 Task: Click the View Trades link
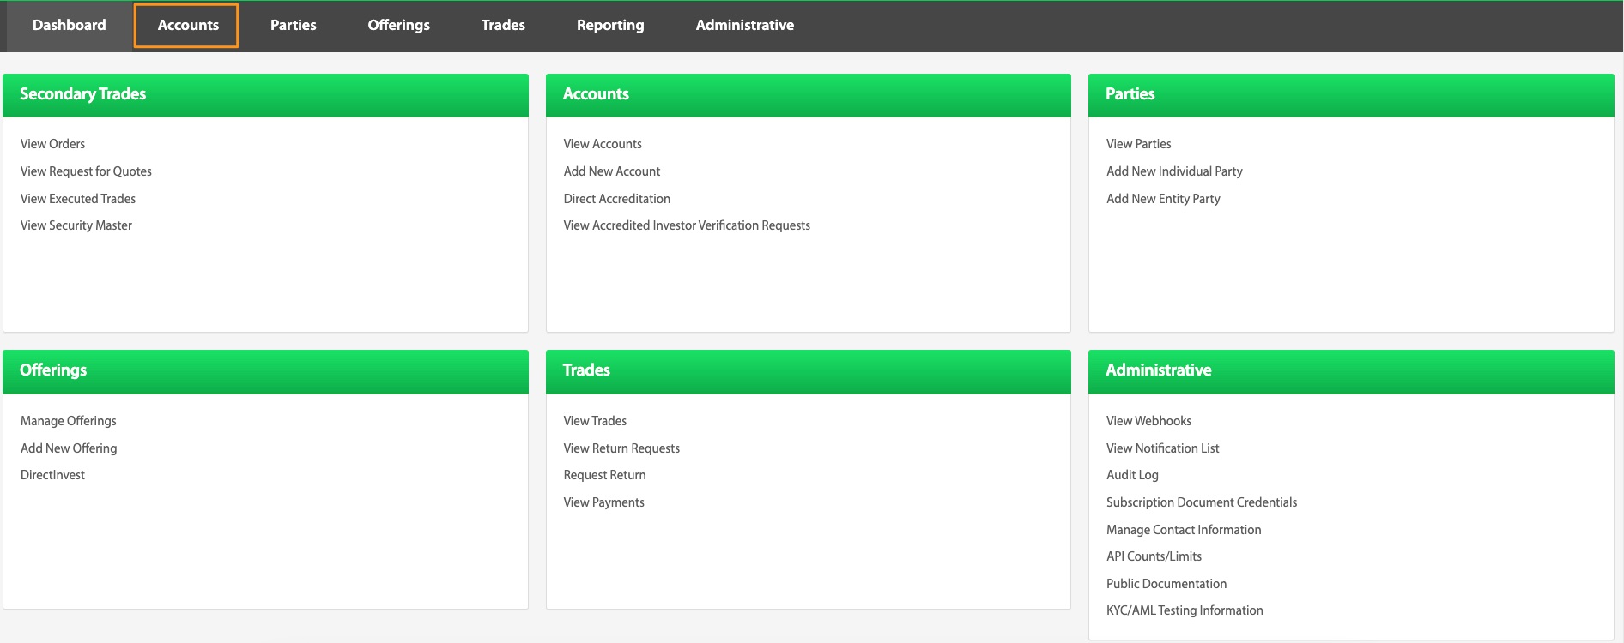[595, 421]
